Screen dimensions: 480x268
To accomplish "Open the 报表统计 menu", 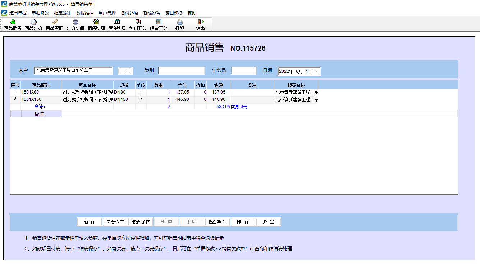I will (x=63, y=13).
